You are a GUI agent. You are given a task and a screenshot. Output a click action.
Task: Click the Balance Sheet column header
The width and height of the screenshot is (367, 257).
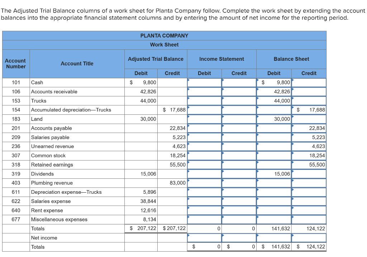click(291, 59)
